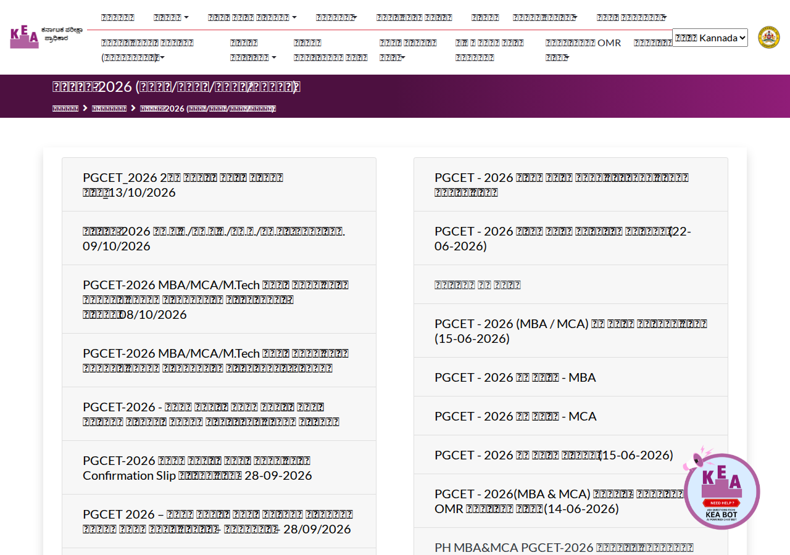Expand the navigation menu item containing OMR
This screenshot has height=555, width=790.
tap(583, 50)
